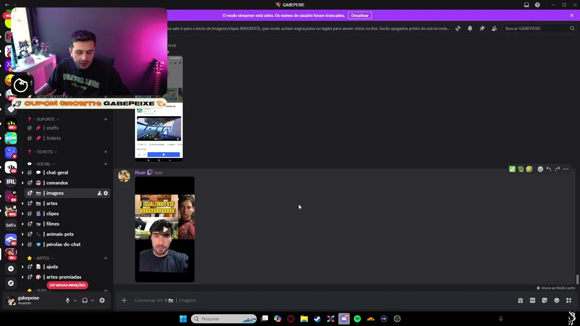
Task: Collapse the TICKETS category
Action: point(44,152)
